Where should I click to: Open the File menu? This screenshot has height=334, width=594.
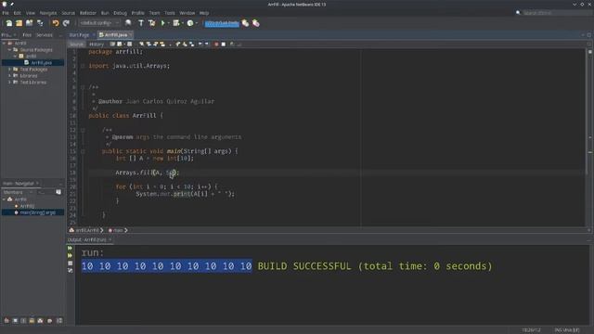(x=6, y=13)
